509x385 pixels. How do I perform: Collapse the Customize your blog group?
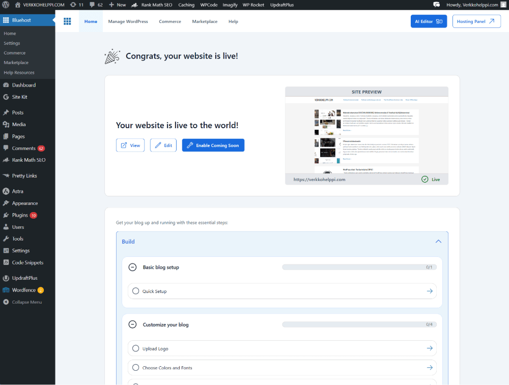click(x=133, y=324)
